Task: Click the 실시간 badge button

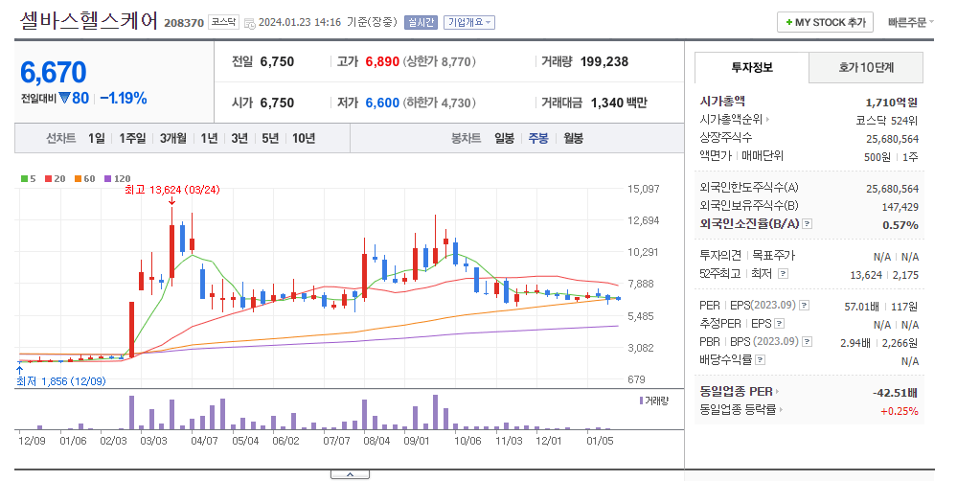Action: (422, 23)
